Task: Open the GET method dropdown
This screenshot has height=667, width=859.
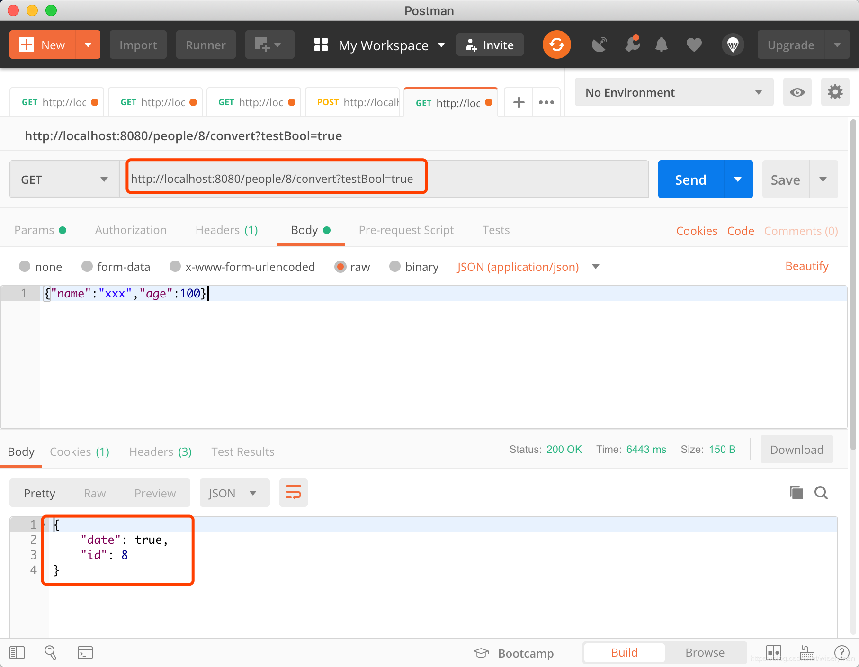Action: pyautogui.click(x=65, y=179)
